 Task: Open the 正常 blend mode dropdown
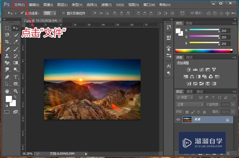click(190, 105)
